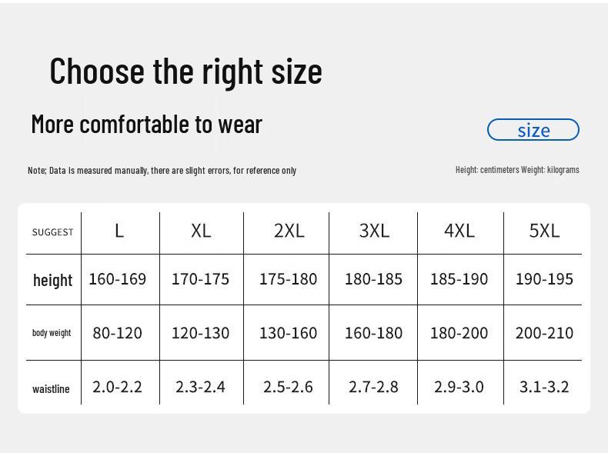Select the XL size column header
608x456 pixels.
tap(201, 231)
